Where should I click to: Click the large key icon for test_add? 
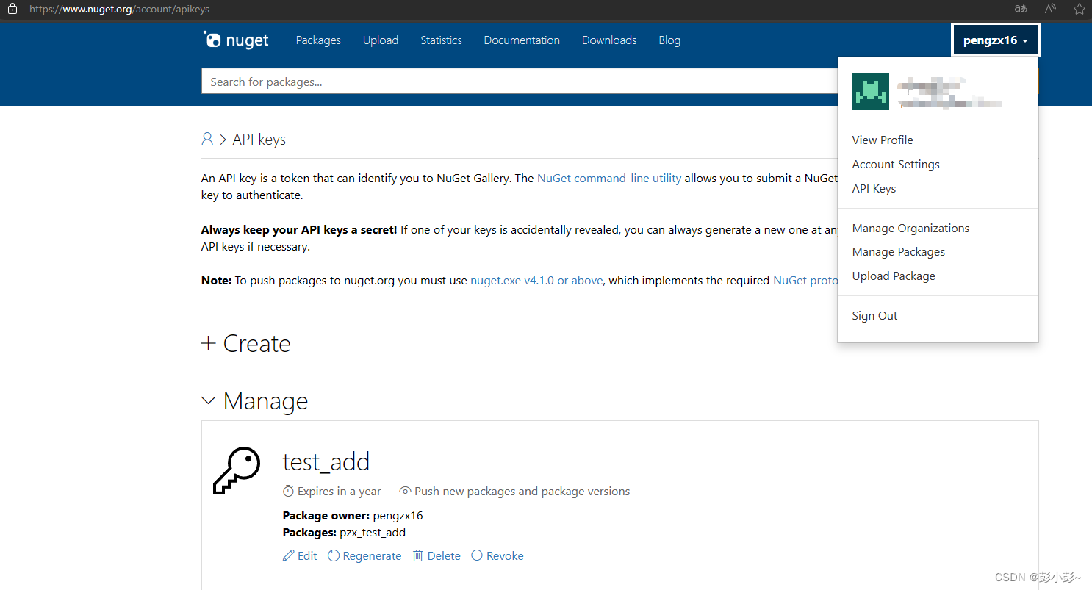click(237, 470)
